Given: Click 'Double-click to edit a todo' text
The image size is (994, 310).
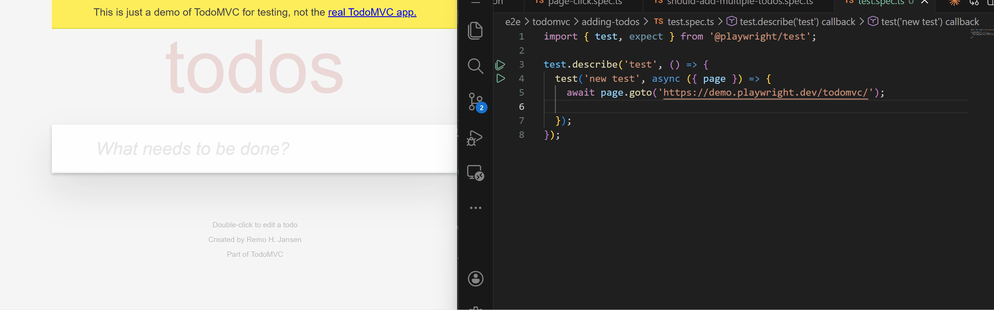Looking at the screenshot, I should [255, 225].
